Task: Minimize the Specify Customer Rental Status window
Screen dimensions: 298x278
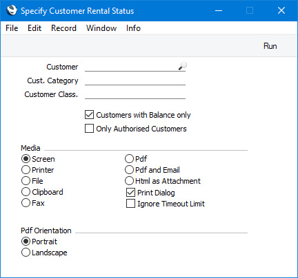Action: click(x=219, y=10)
